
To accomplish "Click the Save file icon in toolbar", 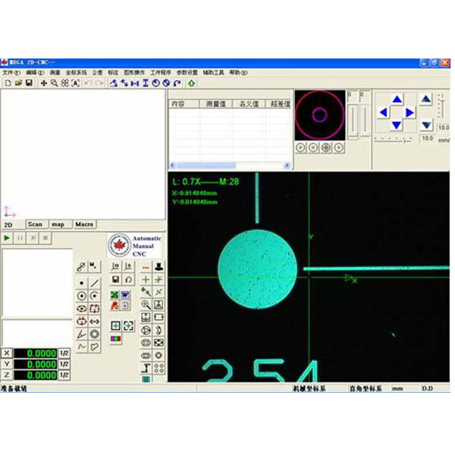I will pos(29,83).
